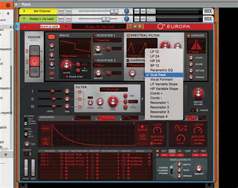Open the Modifier 1 Faded Sync dropdown
The width and height of the screenshot is (238, 188).
[107, 40]
